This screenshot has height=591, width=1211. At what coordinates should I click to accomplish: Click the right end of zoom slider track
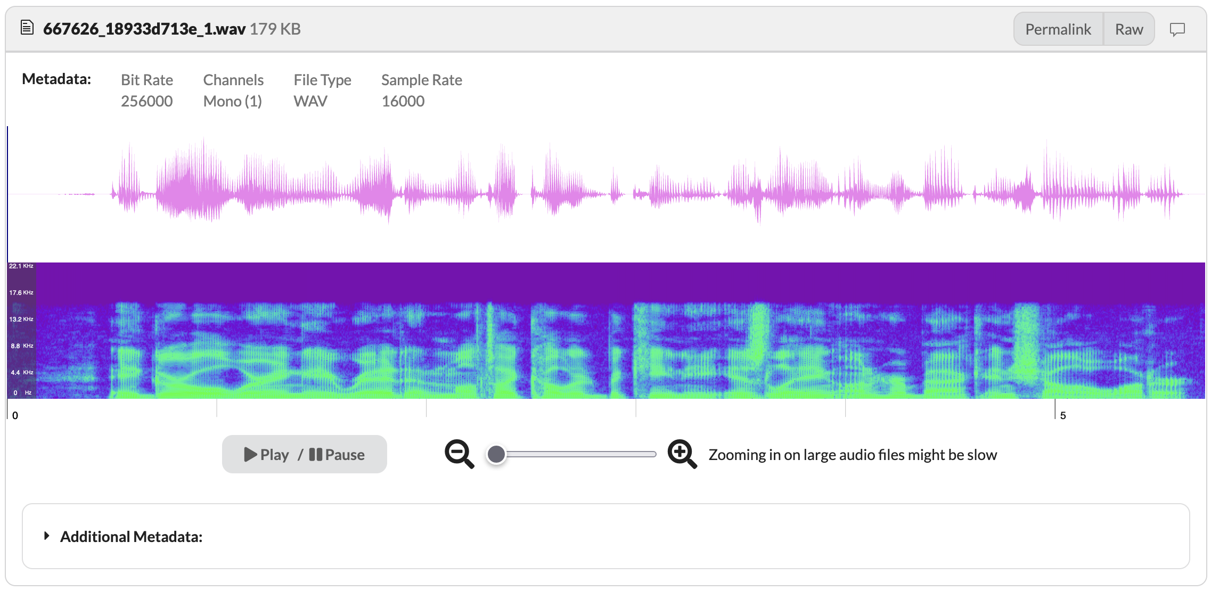point(653,454)
